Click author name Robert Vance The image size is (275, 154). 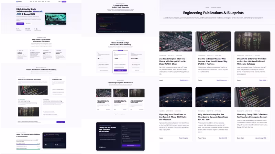click(x=202, y=138)
